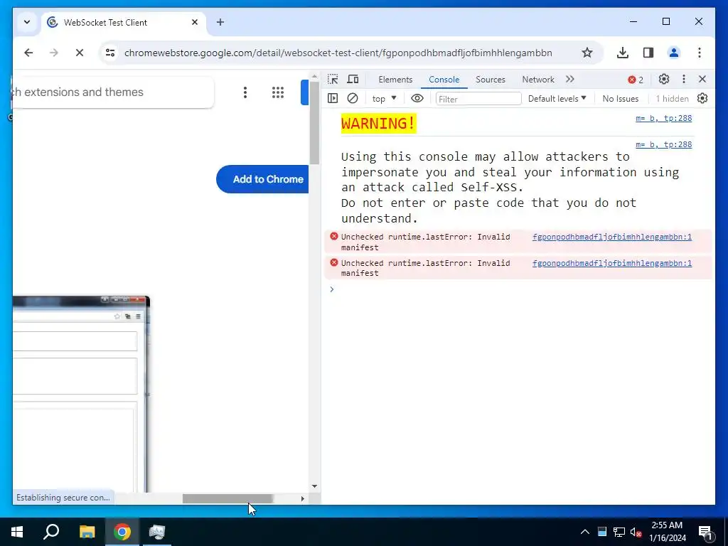This screenshot has height=546, width=728.
Task: Open the web store three-dot menu
Action: point(245,92)
